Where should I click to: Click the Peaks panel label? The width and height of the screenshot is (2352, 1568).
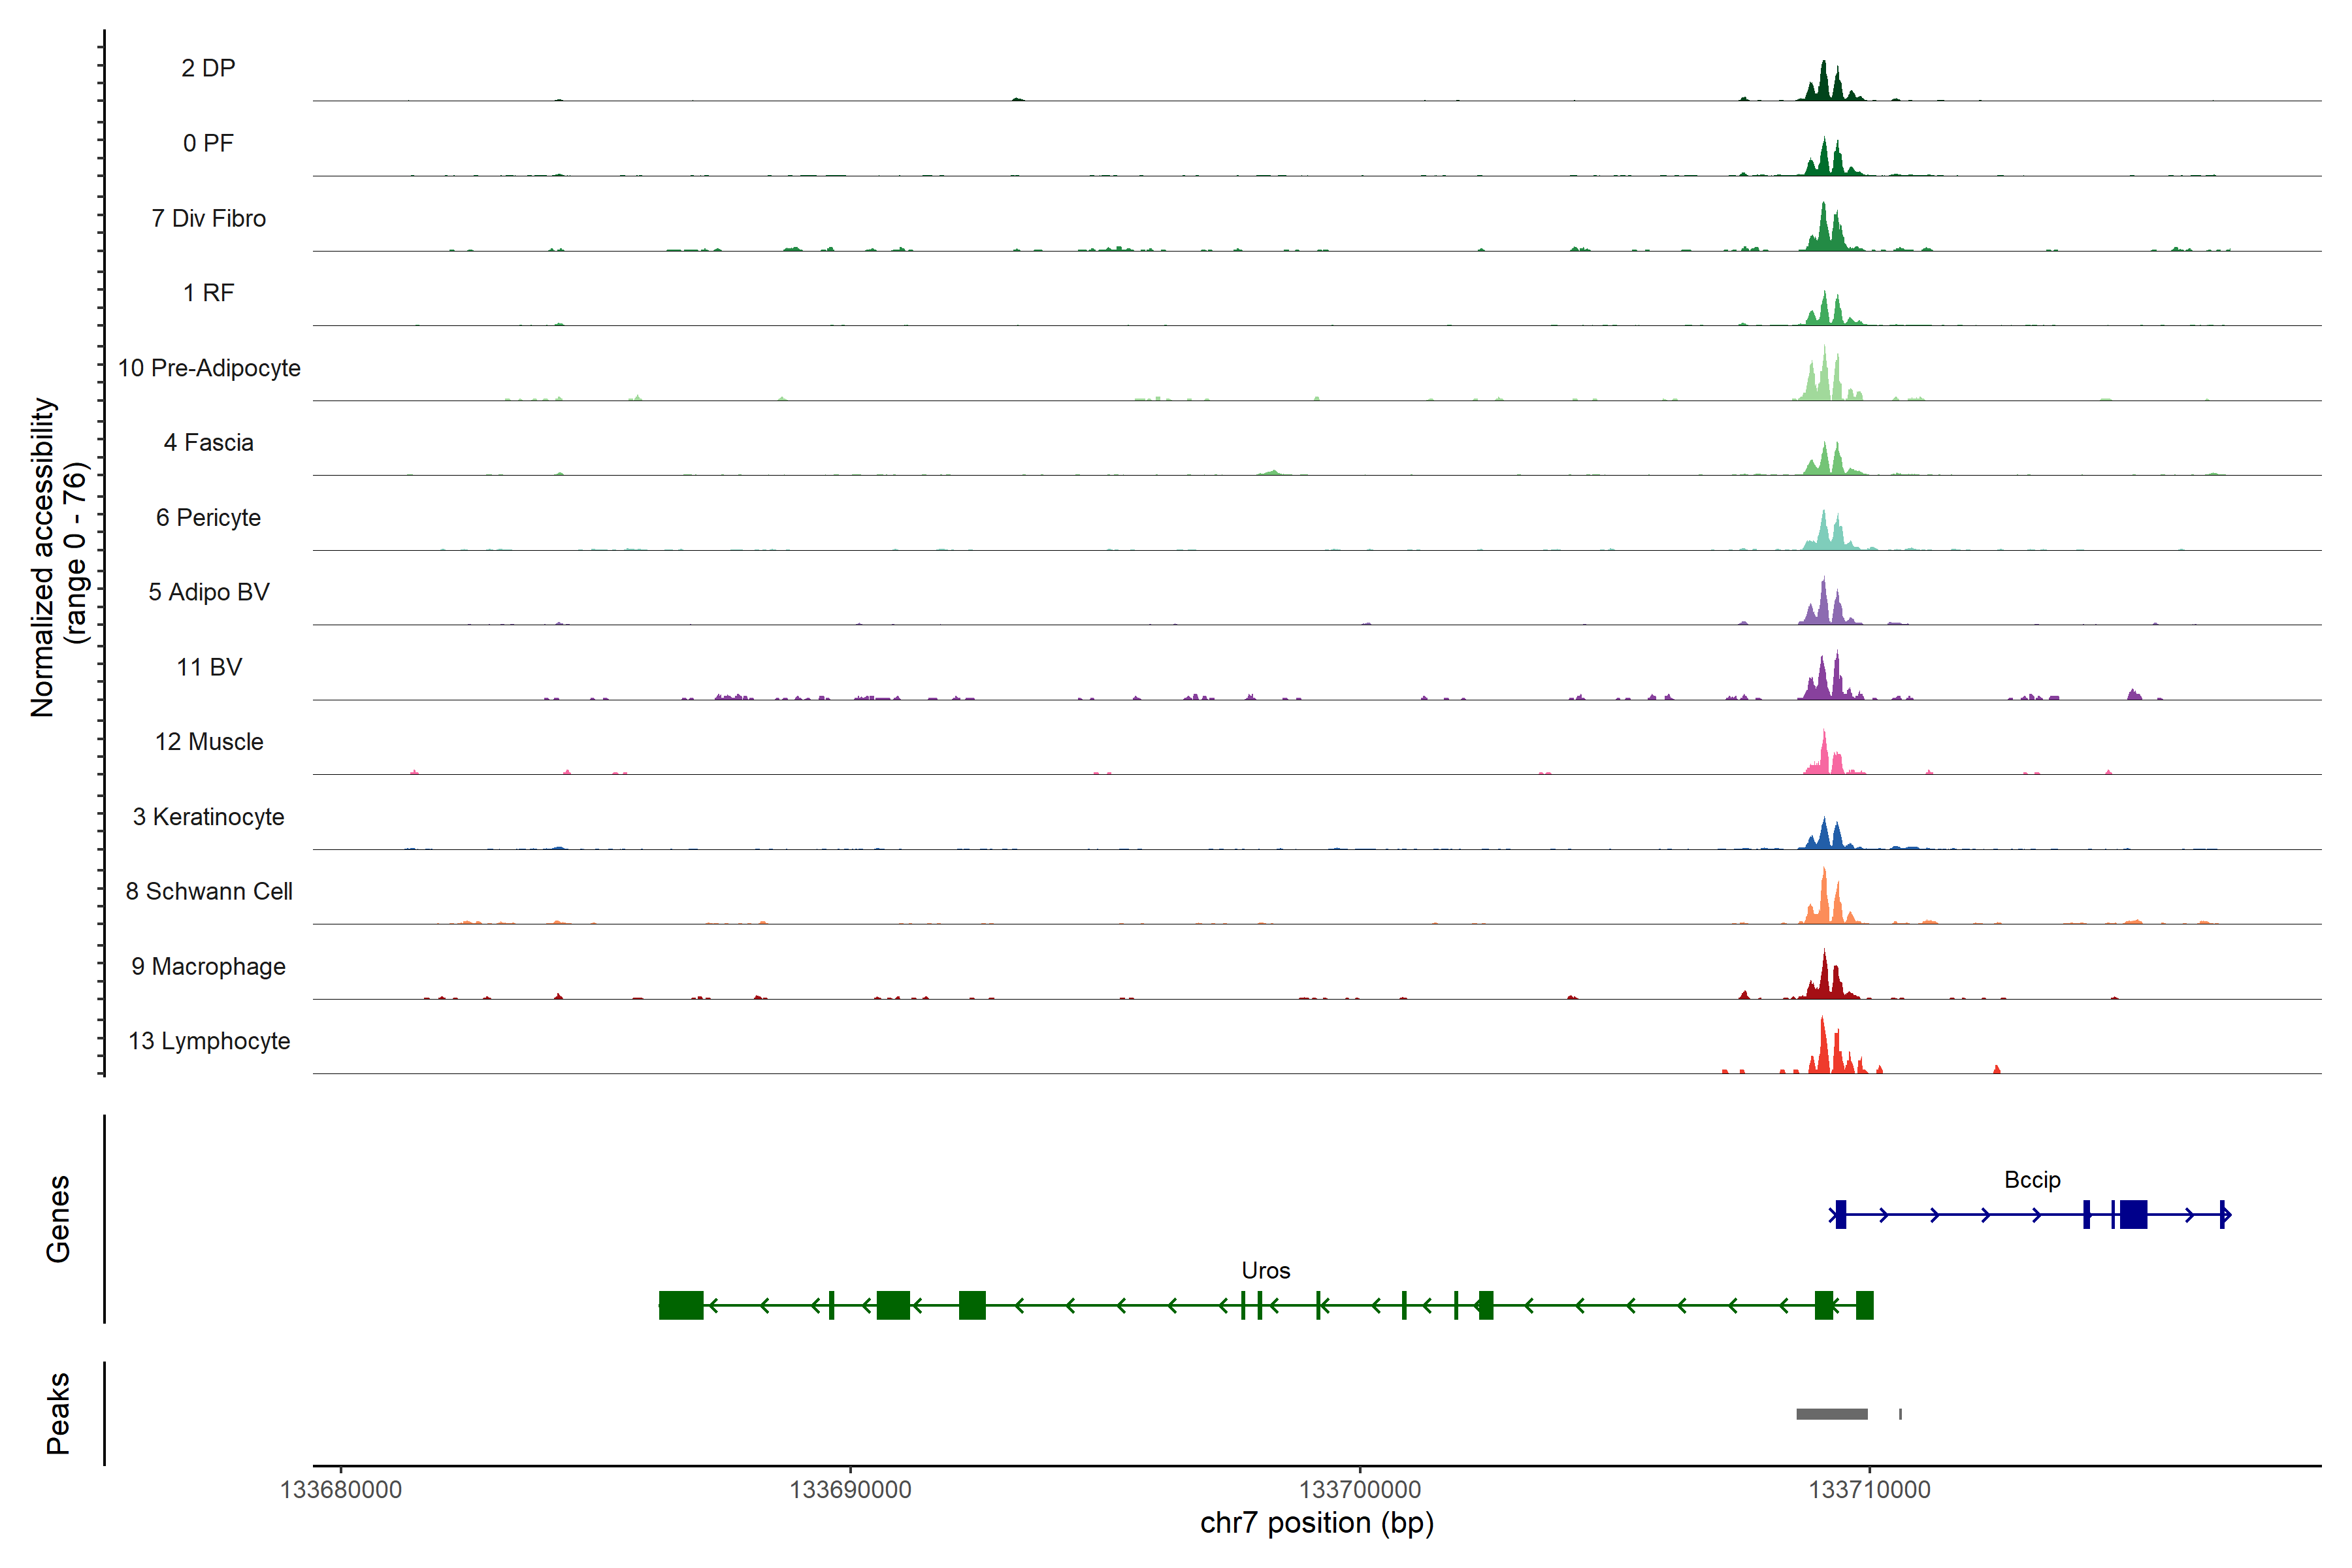(58, 1413)
